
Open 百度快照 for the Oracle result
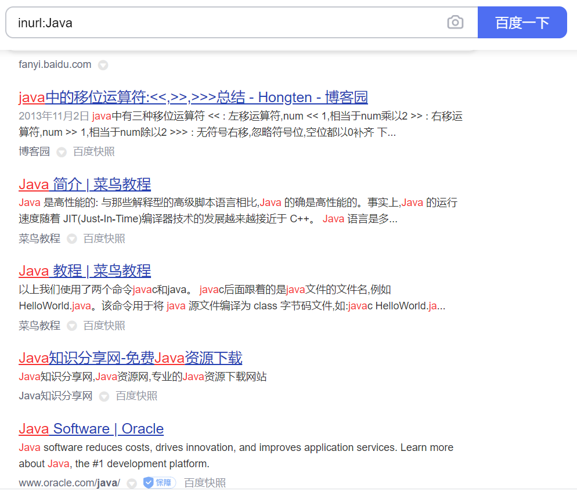tap(205, 482)
